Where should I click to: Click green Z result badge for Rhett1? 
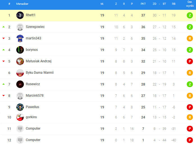(190, 15)
